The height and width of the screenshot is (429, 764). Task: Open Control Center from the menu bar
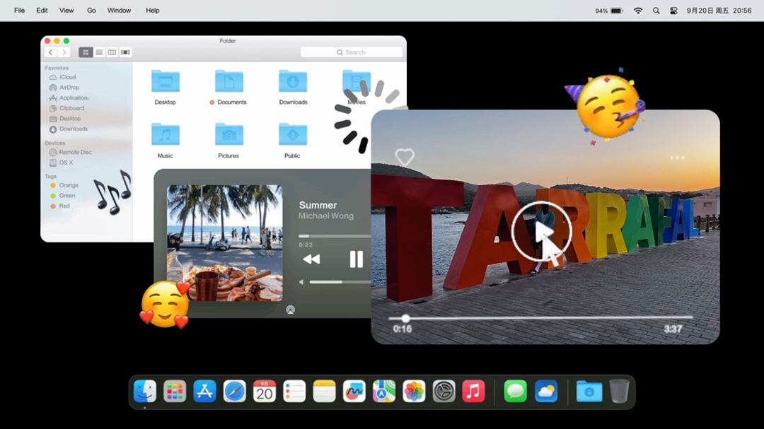point(674,11)
